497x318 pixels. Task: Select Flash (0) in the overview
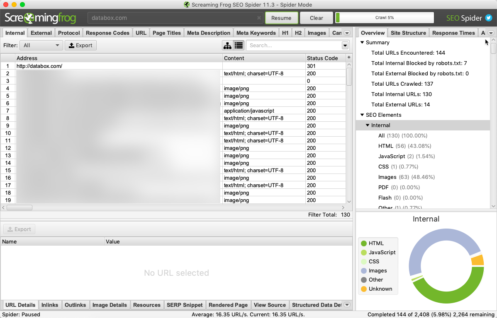click(400, 198)
